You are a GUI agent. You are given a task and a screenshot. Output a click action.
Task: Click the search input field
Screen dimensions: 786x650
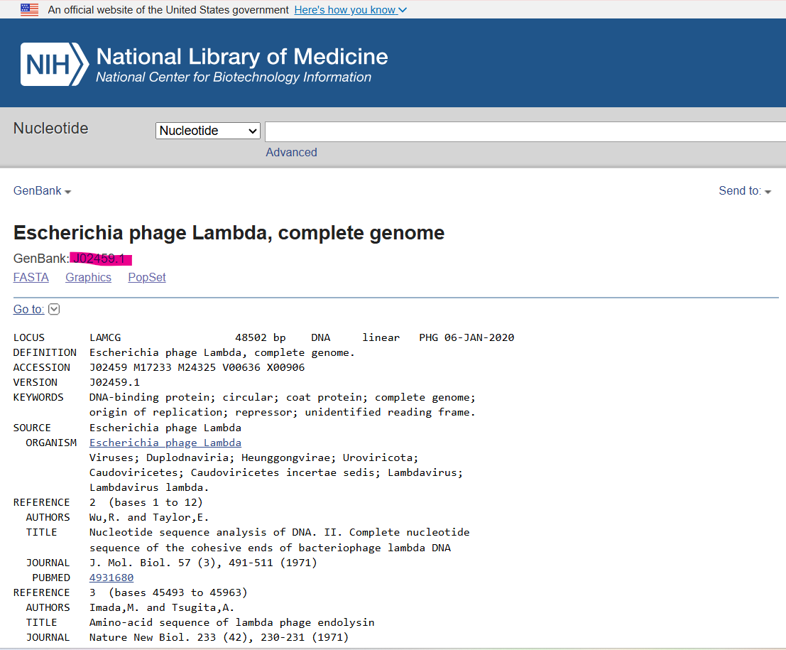point(524,131)
